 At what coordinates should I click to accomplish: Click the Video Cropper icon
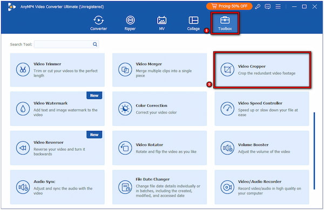227,69
